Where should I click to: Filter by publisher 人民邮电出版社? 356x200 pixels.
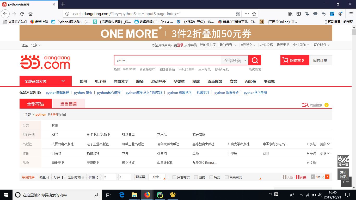[63, 144]
